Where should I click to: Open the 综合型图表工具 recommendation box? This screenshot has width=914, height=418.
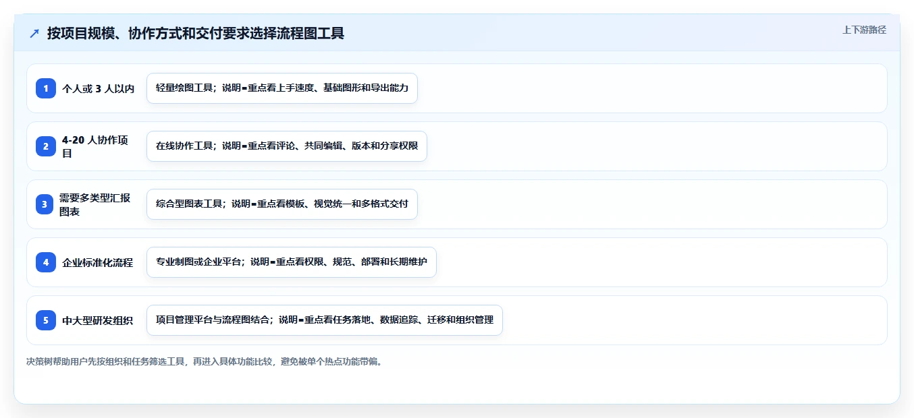pos(282,204)
